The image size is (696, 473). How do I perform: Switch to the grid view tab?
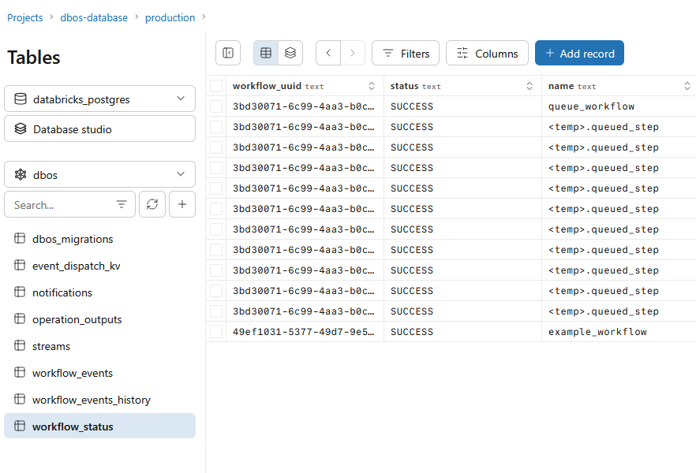[x=266, y=53]
